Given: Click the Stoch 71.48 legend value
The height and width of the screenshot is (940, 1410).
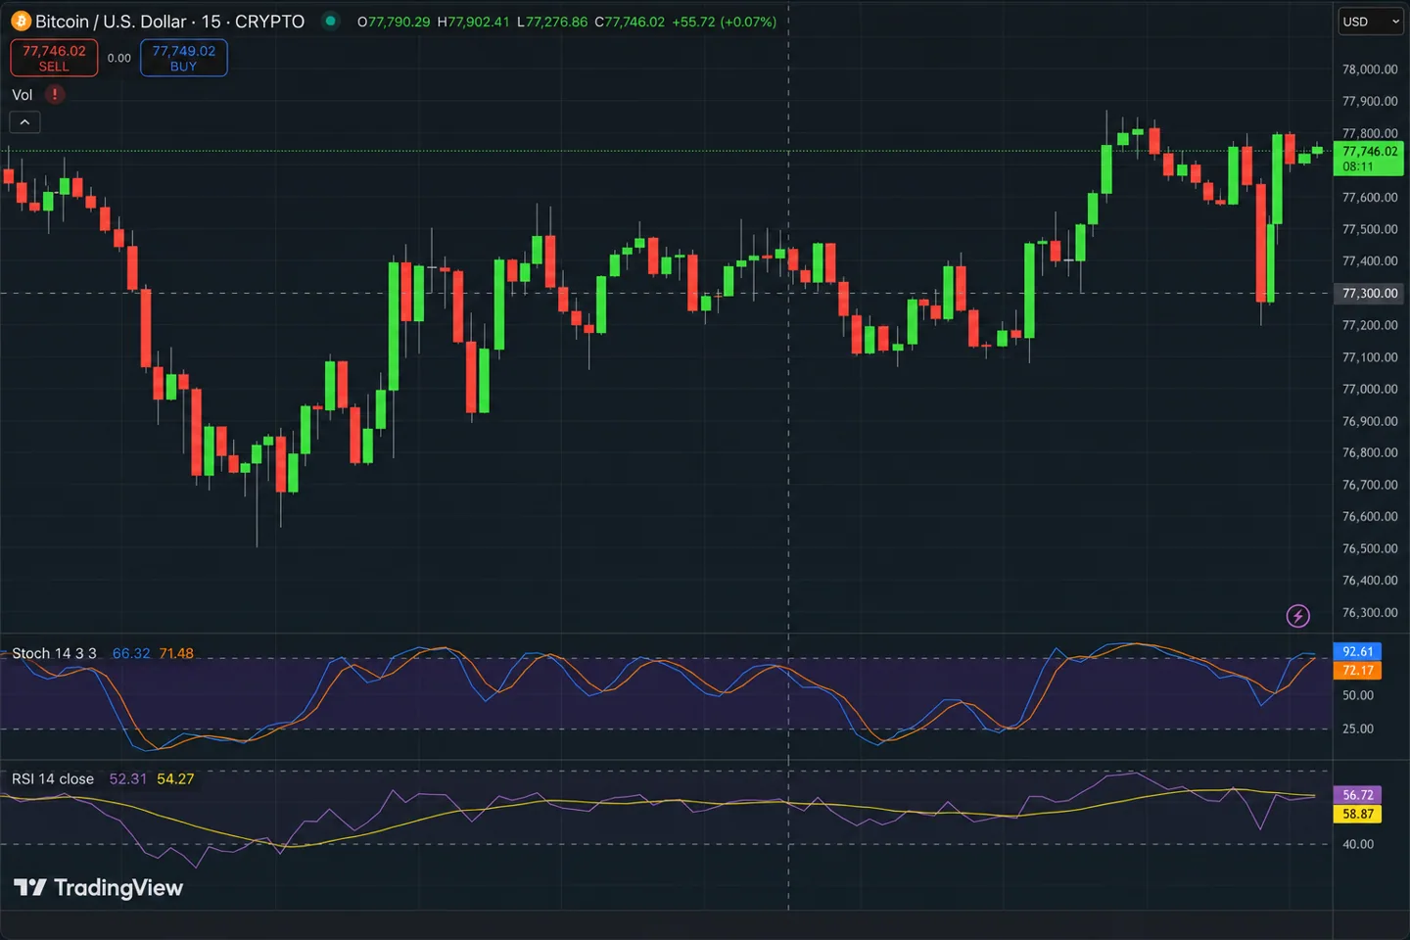Looking at the screenshot, I should pos(176,653).
